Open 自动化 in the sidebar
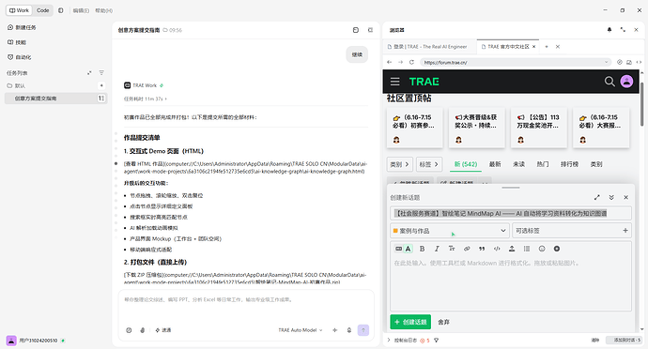648x349 pixels. coord(20,57)
